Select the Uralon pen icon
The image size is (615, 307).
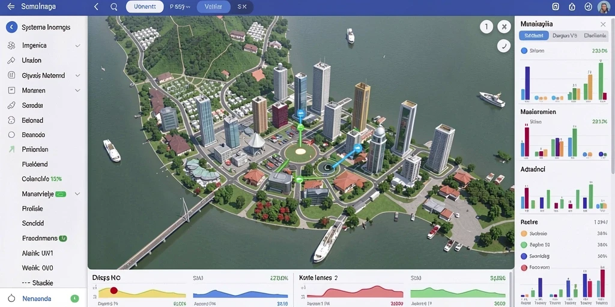tap(11, 61)
